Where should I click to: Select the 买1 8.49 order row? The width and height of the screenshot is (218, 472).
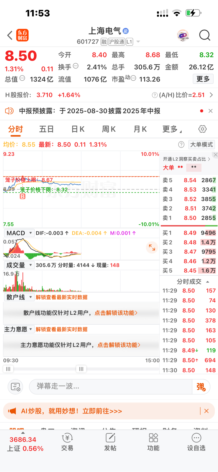pos(189,233)
